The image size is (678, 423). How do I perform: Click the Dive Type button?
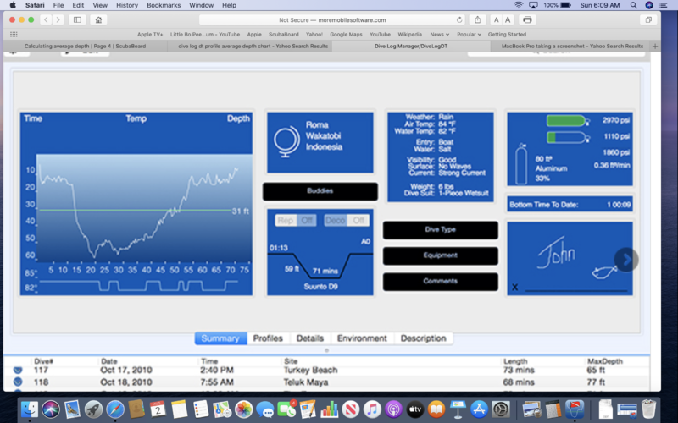440,229
